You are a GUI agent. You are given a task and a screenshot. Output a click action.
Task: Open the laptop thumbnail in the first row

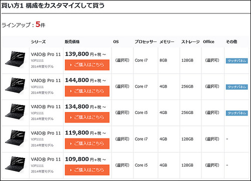click(x=15, y=59)
